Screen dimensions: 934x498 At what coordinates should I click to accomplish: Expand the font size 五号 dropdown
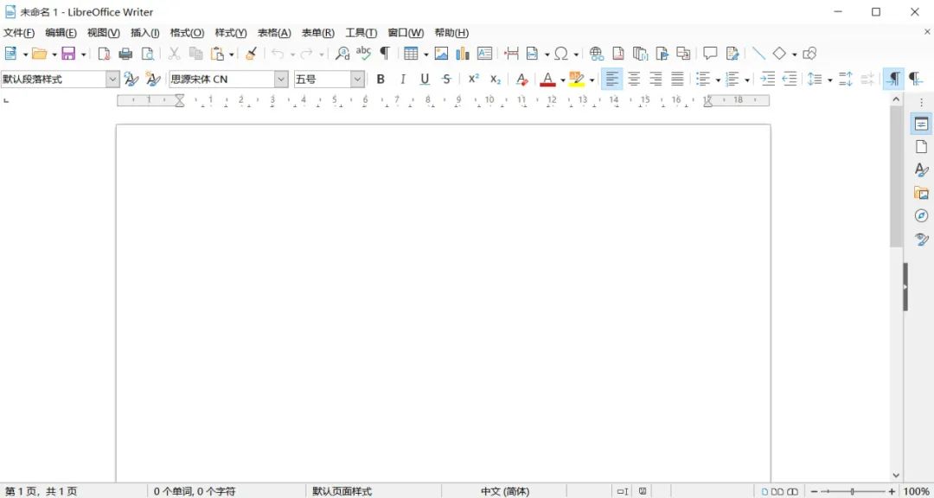point(357,80)
